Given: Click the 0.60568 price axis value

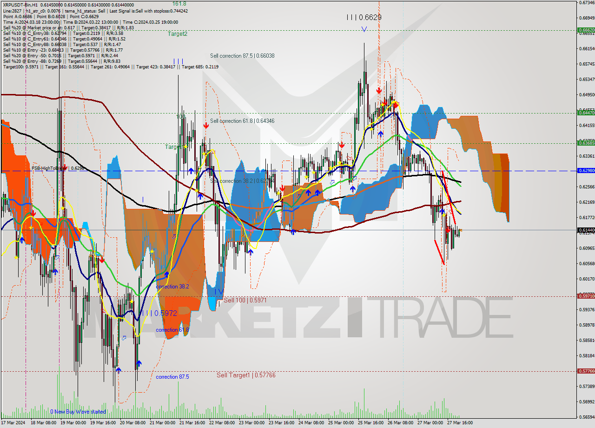Looking at the screenshot, I should pos(587,263).
